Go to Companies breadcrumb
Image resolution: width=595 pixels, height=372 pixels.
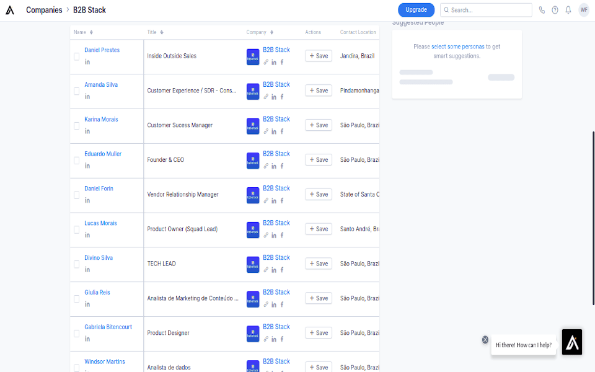click(x=44, y=10)
